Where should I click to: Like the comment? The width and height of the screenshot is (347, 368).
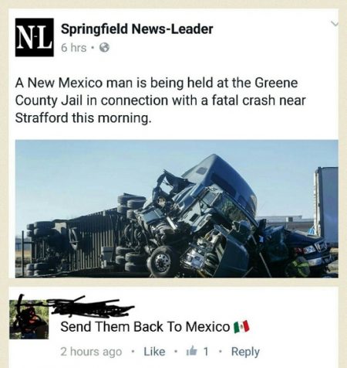click(x=154, y=352)
